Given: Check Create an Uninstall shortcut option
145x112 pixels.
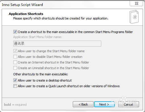Looking at the screenshot, I should [x=15, y=68].
